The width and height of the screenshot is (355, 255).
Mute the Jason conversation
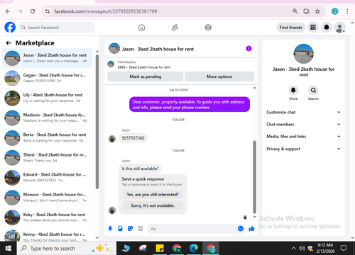tap(293, 90)
